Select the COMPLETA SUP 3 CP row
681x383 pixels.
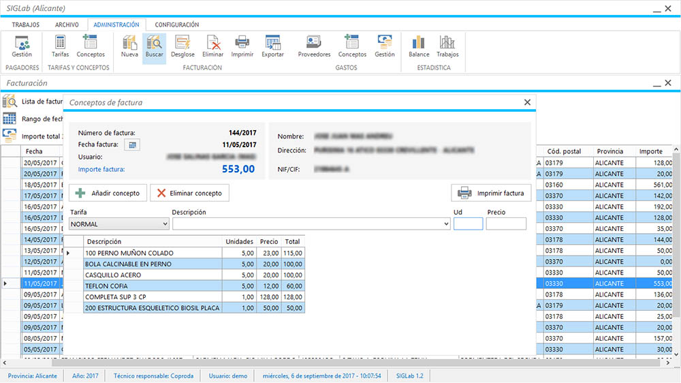185,297
